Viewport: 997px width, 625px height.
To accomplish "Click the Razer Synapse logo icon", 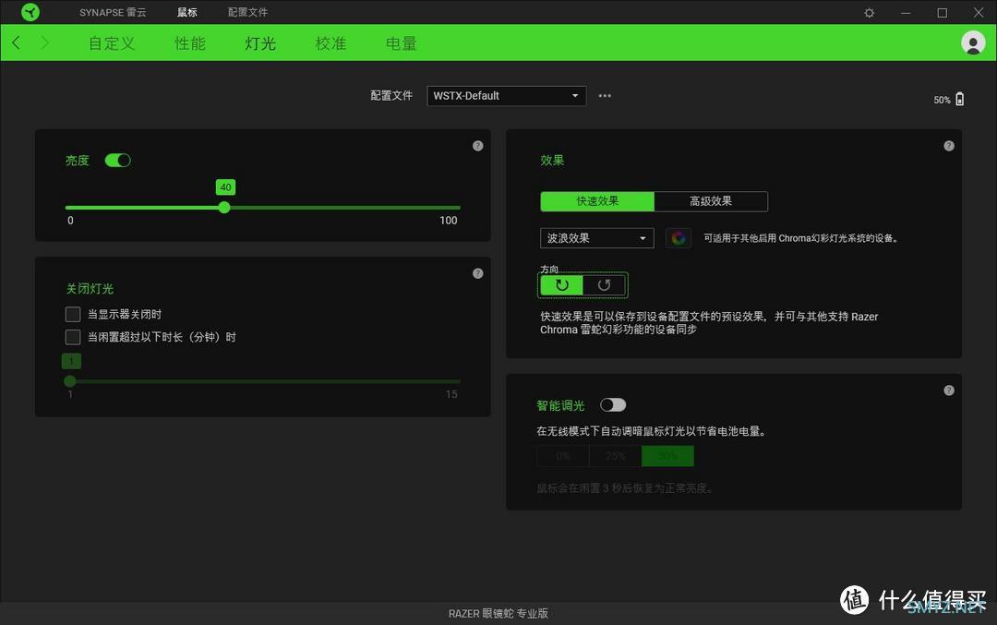I will click(30, 12).
